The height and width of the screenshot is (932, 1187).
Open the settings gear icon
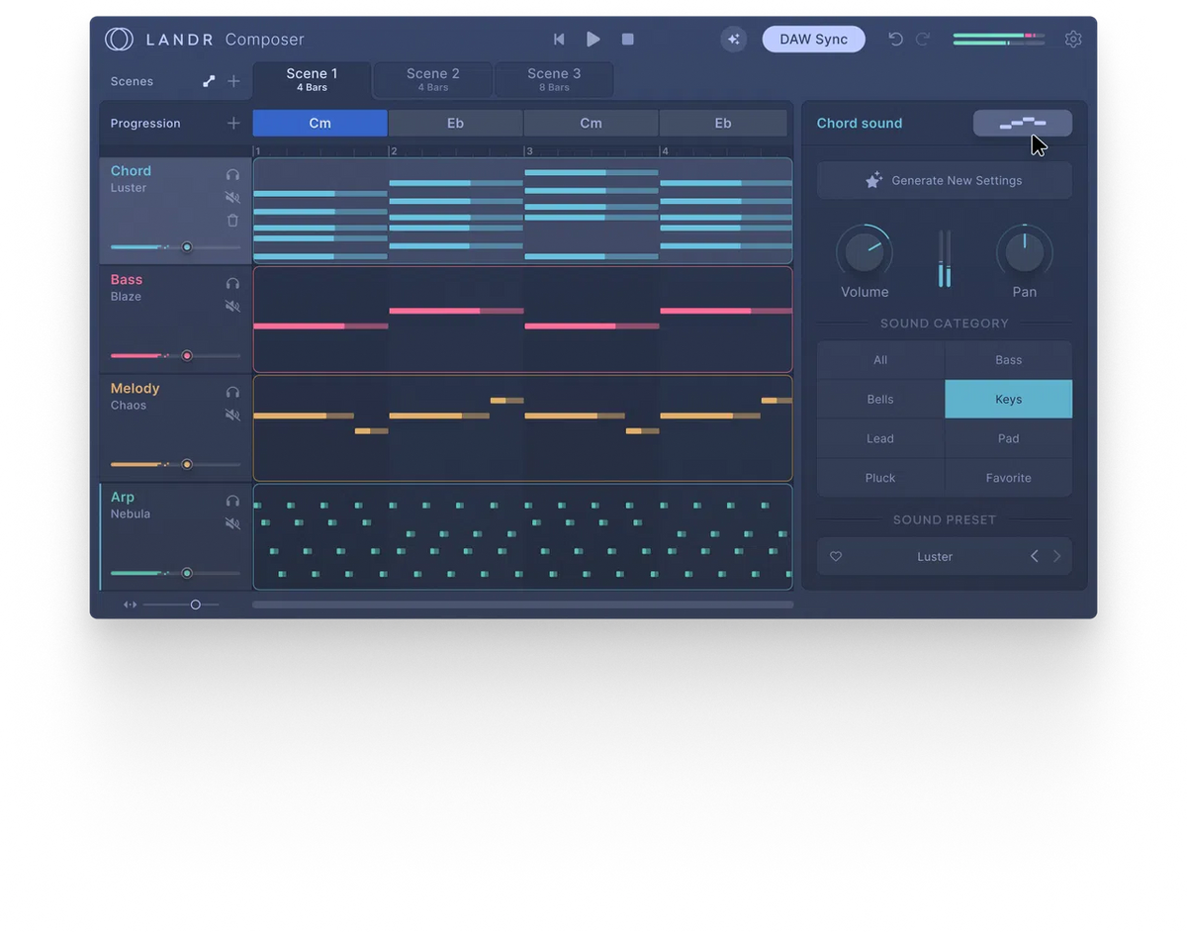(1073, 39)
